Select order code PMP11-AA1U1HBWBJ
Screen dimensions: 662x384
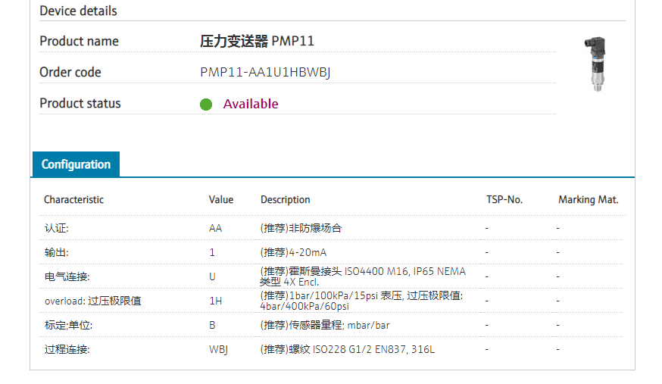(265, 73)
